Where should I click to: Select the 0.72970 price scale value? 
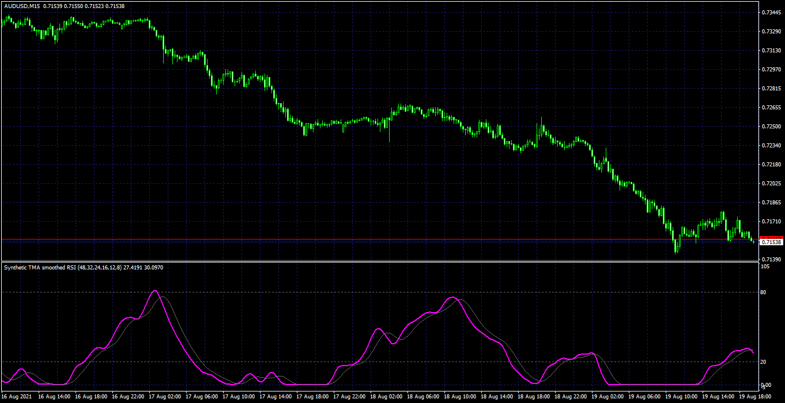point(771,69)
